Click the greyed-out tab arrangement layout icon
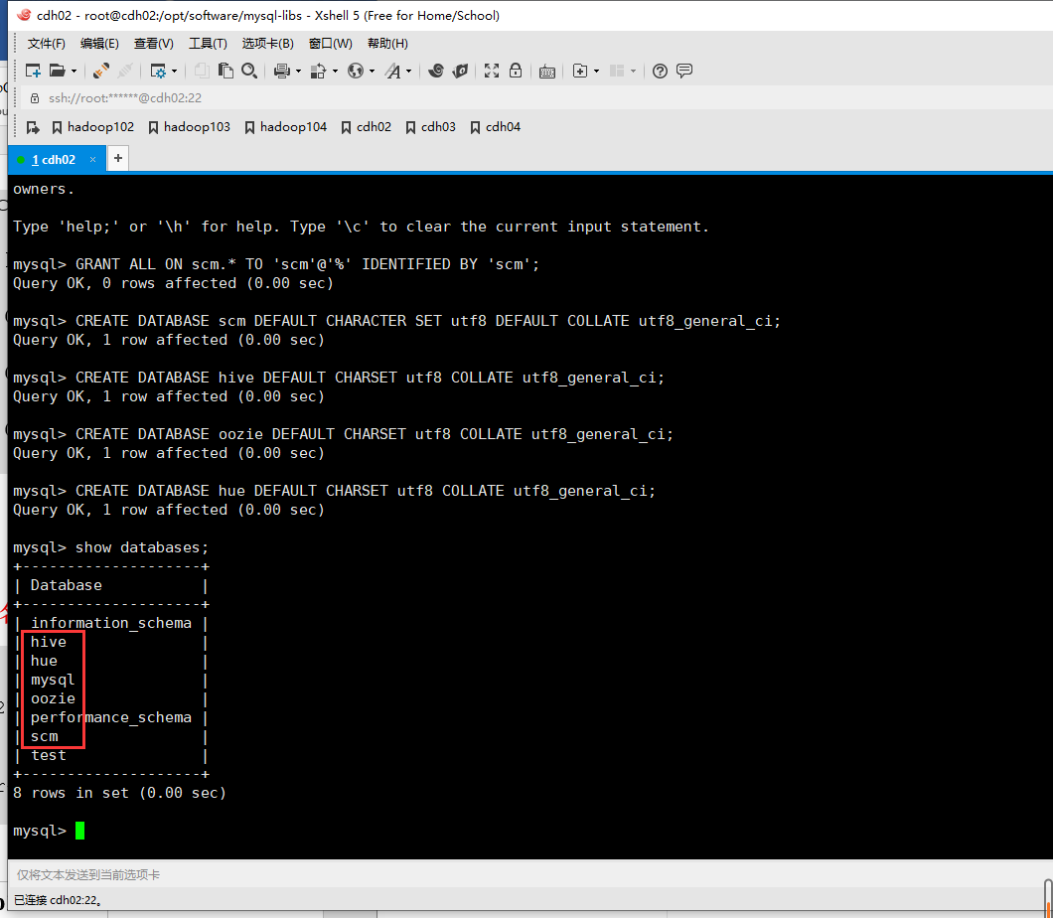The width and height of the screenshot is (1053, 918). [x=617, y=71]
